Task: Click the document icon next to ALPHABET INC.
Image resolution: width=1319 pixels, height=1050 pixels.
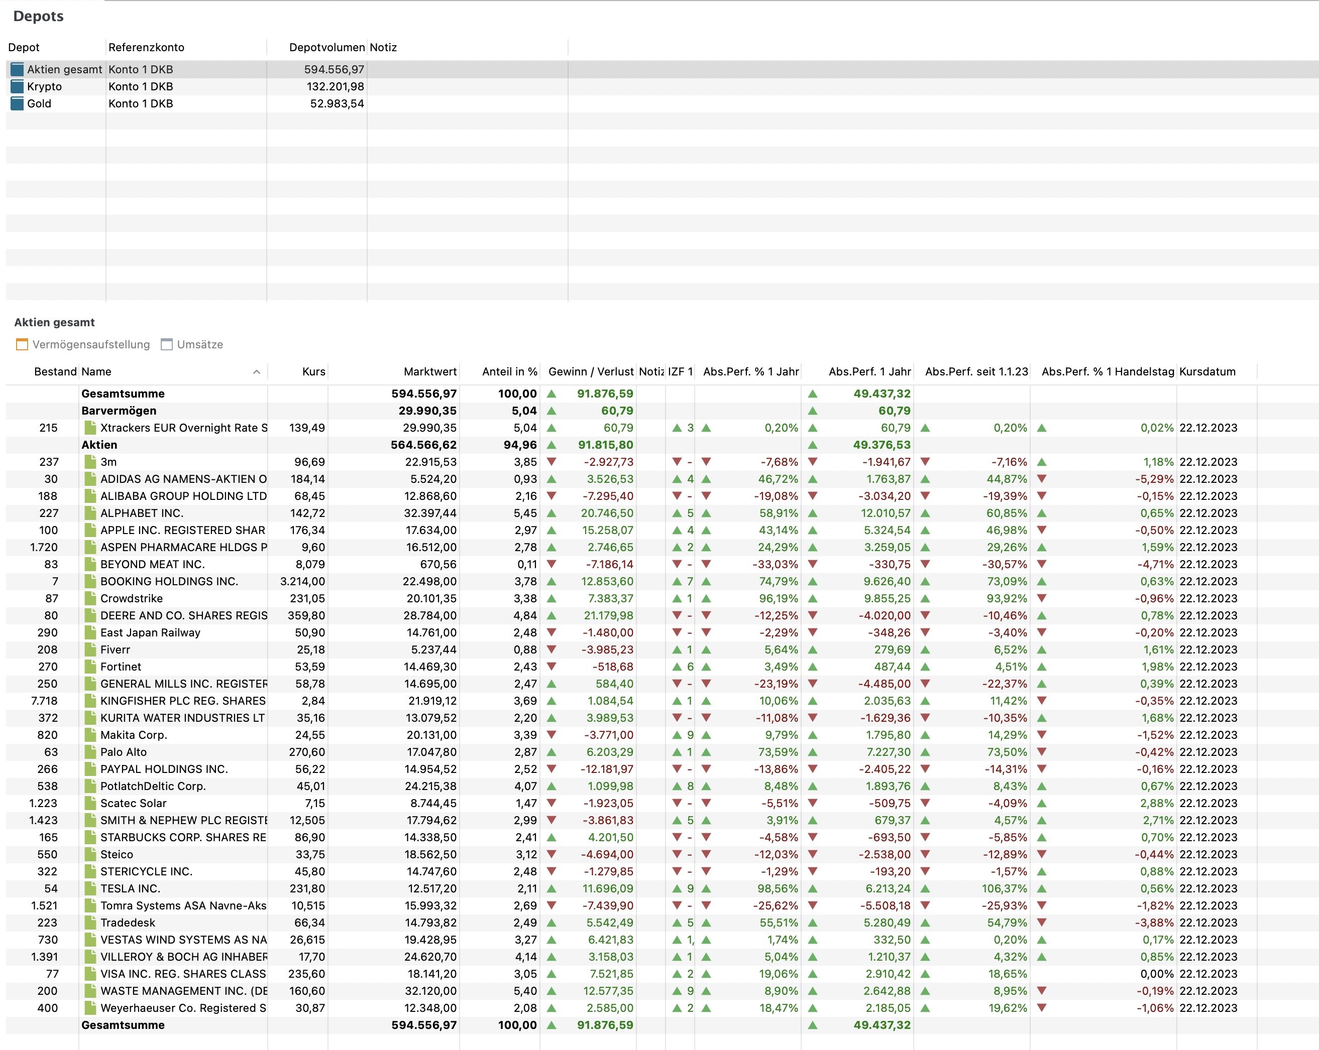Action: pyautogui.click(x=90, y=513)
